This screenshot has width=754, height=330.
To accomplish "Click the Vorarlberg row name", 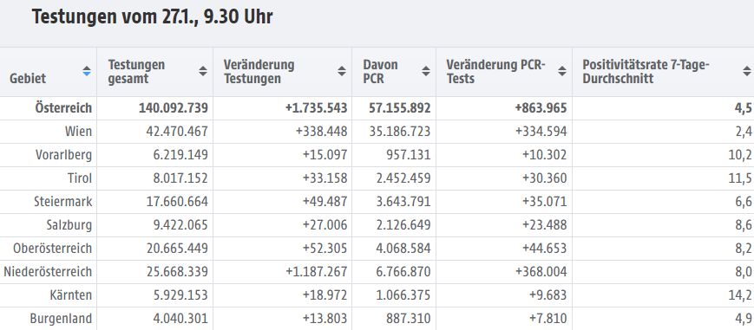I will click(x=63, y=155).
